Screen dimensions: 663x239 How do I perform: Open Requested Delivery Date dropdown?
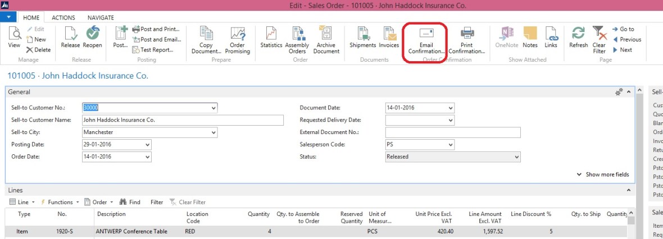point(450,120)
